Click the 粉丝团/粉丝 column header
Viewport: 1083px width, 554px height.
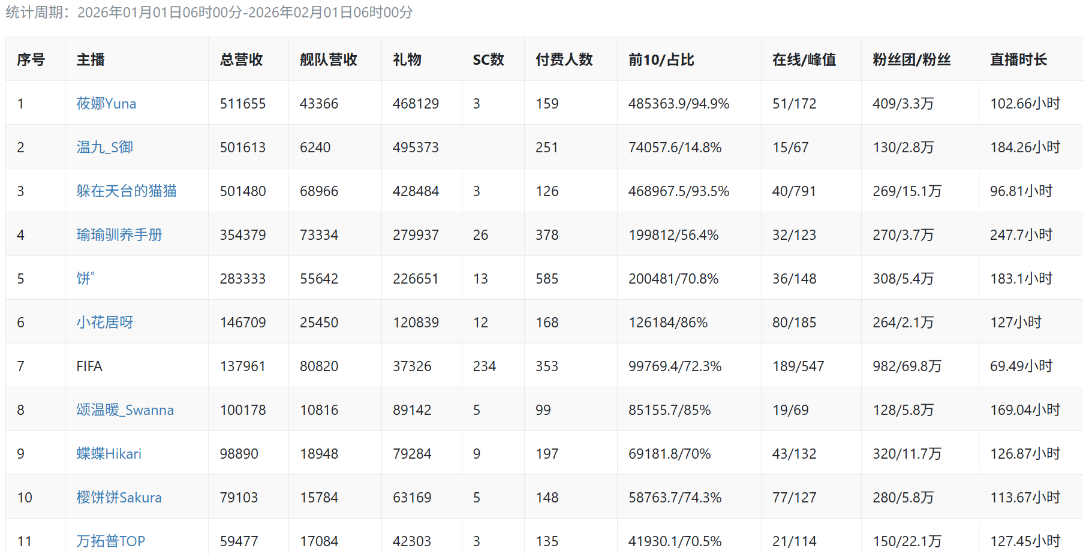coord(911,59)
